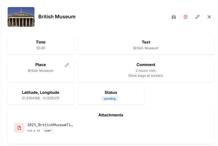218x146 pixels.
Task: Select the 10:45 time value
Action: (41, 48)
